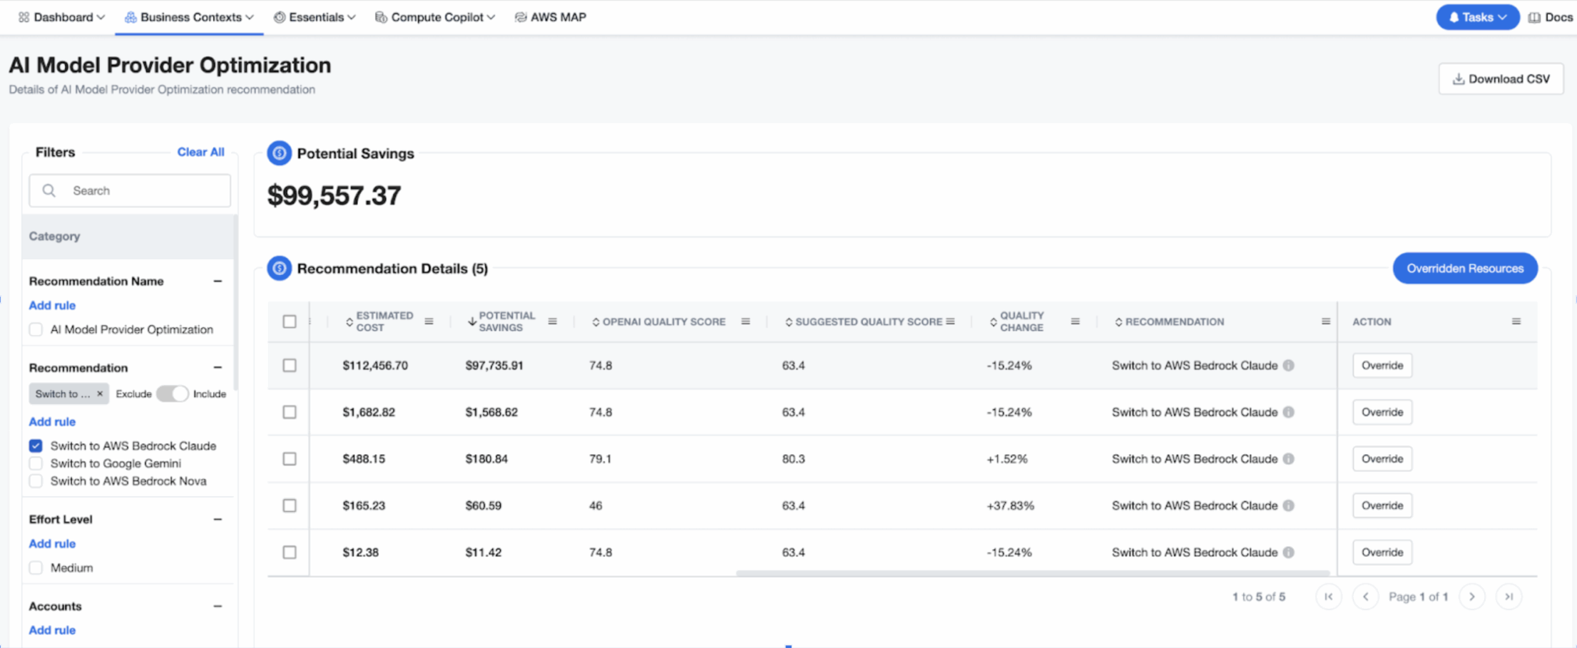This screenshot has height=648, width=1577.
Task: Go to the last page of results
Action: point(1509,597)
